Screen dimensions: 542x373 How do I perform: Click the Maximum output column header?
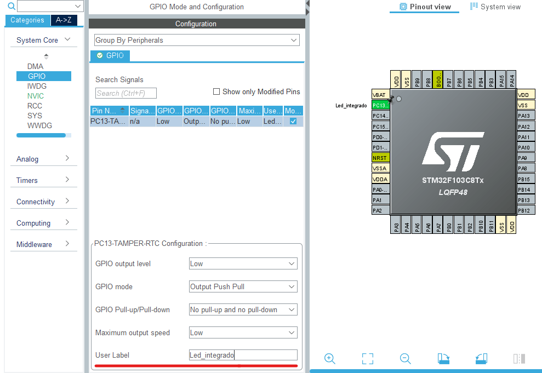click(249, 111)
